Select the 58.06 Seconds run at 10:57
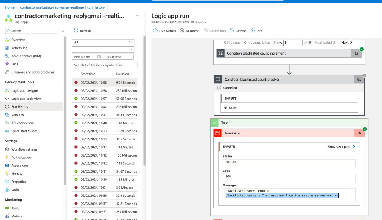This screenshot has width=382, height=220. pyautogui.click(x=105, y=99)
